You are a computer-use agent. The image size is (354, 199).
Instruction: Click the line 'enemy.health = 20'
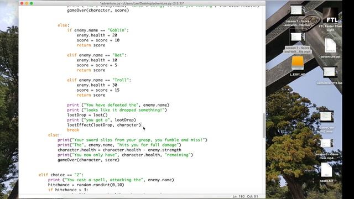click(x=97, y=35)
